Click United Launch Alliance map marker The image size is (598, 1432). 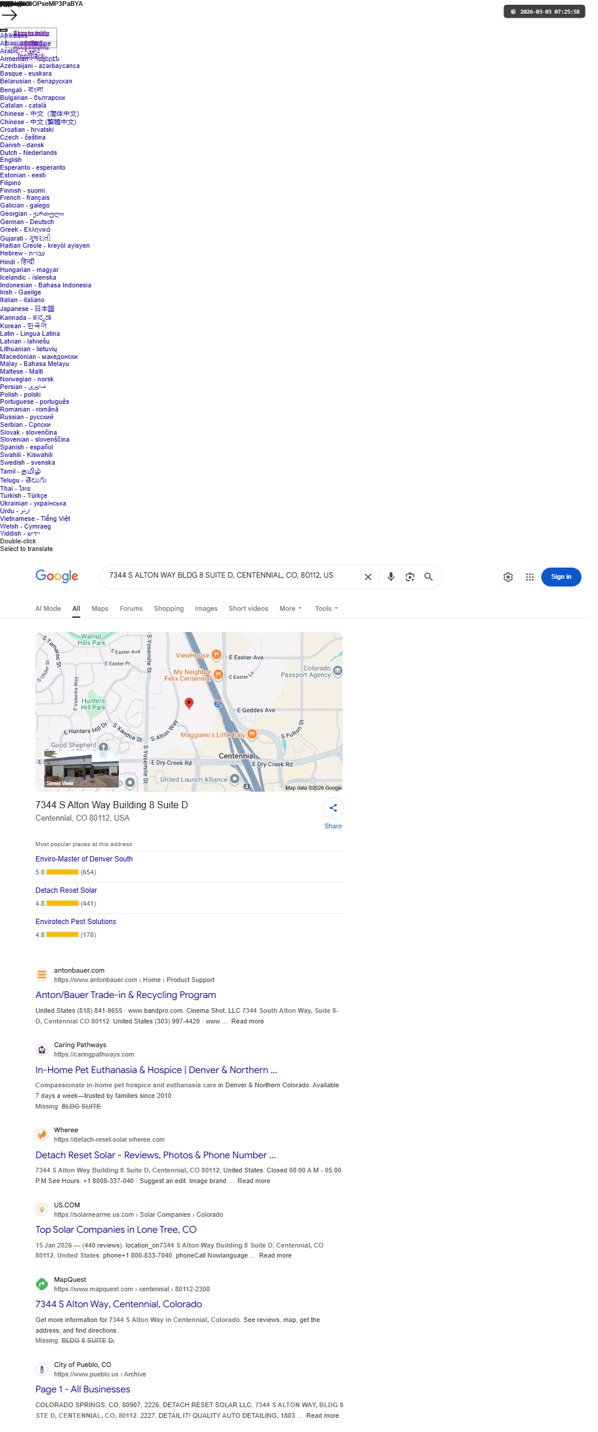[235, 779]
